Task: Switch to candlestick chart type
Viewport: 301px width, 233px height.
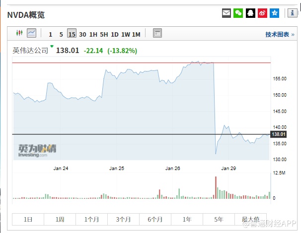Action: (19, 33)
